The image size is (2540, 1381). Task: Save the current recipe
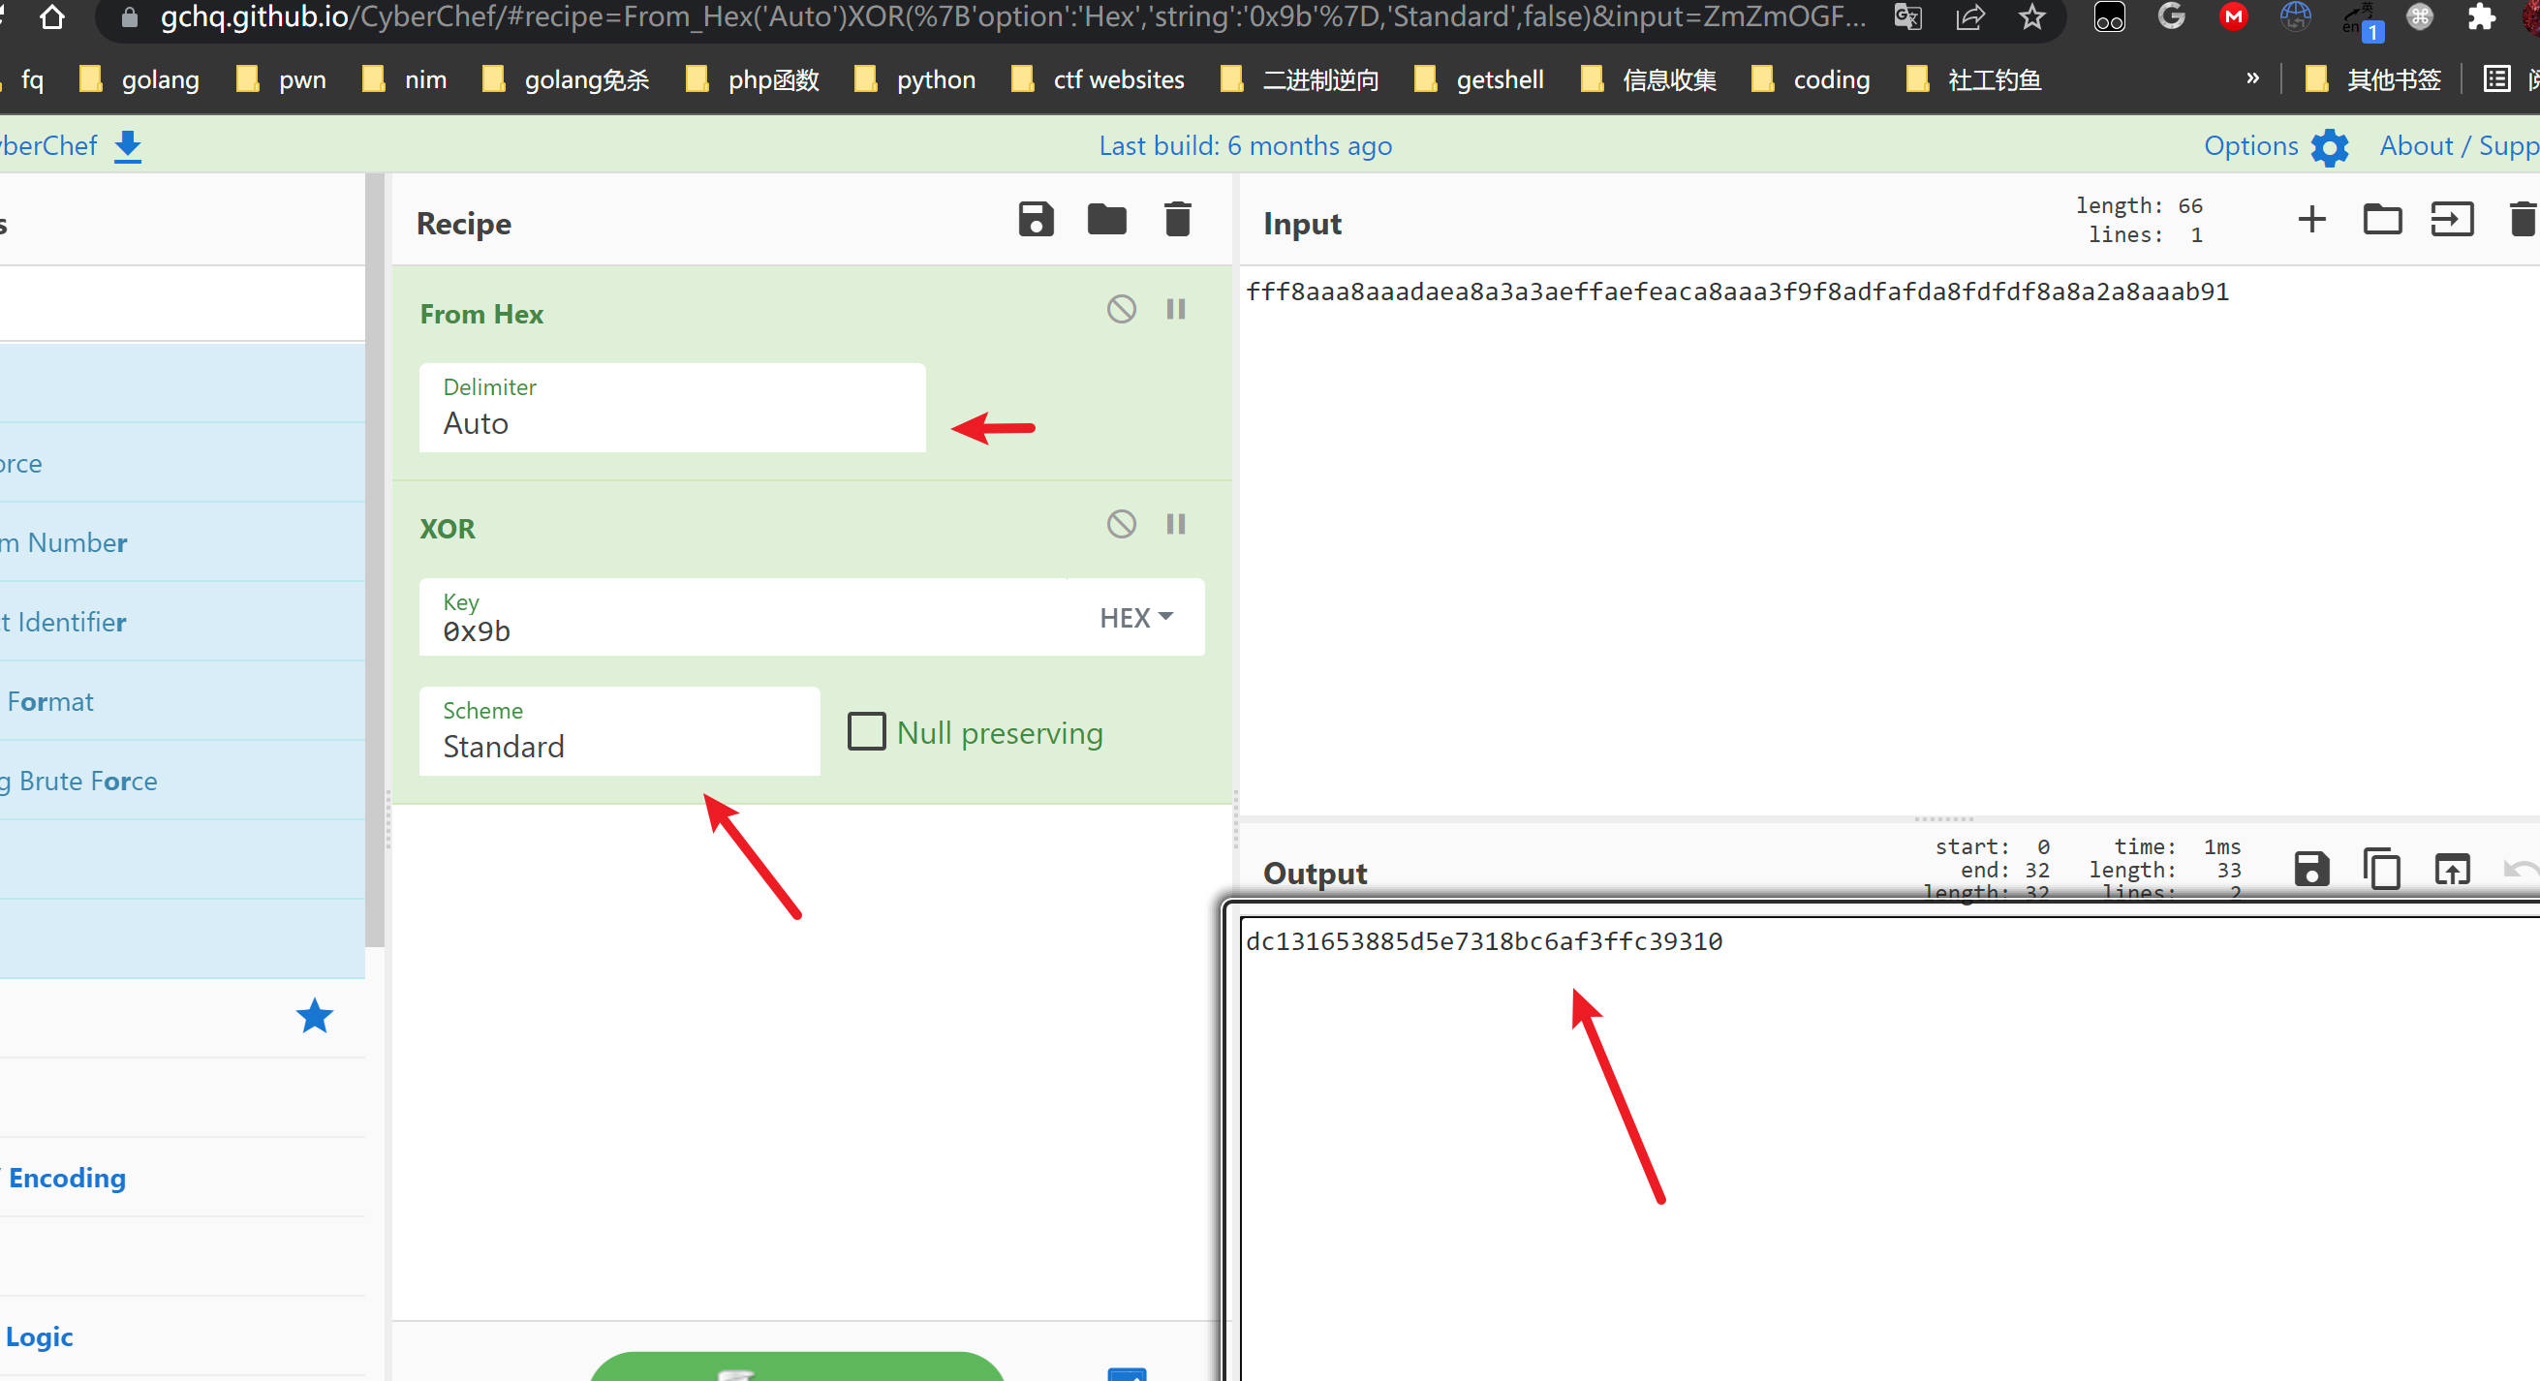1036,220
